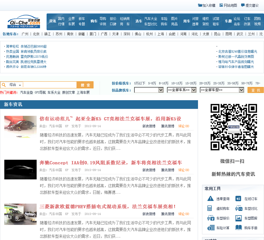Open 北京吉普BJ40售价信息曝光 news link
Viewport: 264px width, 240px height.
(238, 51)
